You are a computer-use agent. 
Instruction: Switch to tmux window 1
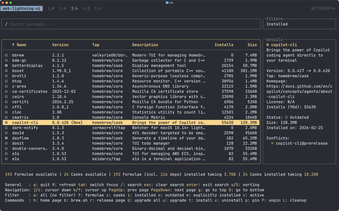pyautogui.click(x=51, y=9)
